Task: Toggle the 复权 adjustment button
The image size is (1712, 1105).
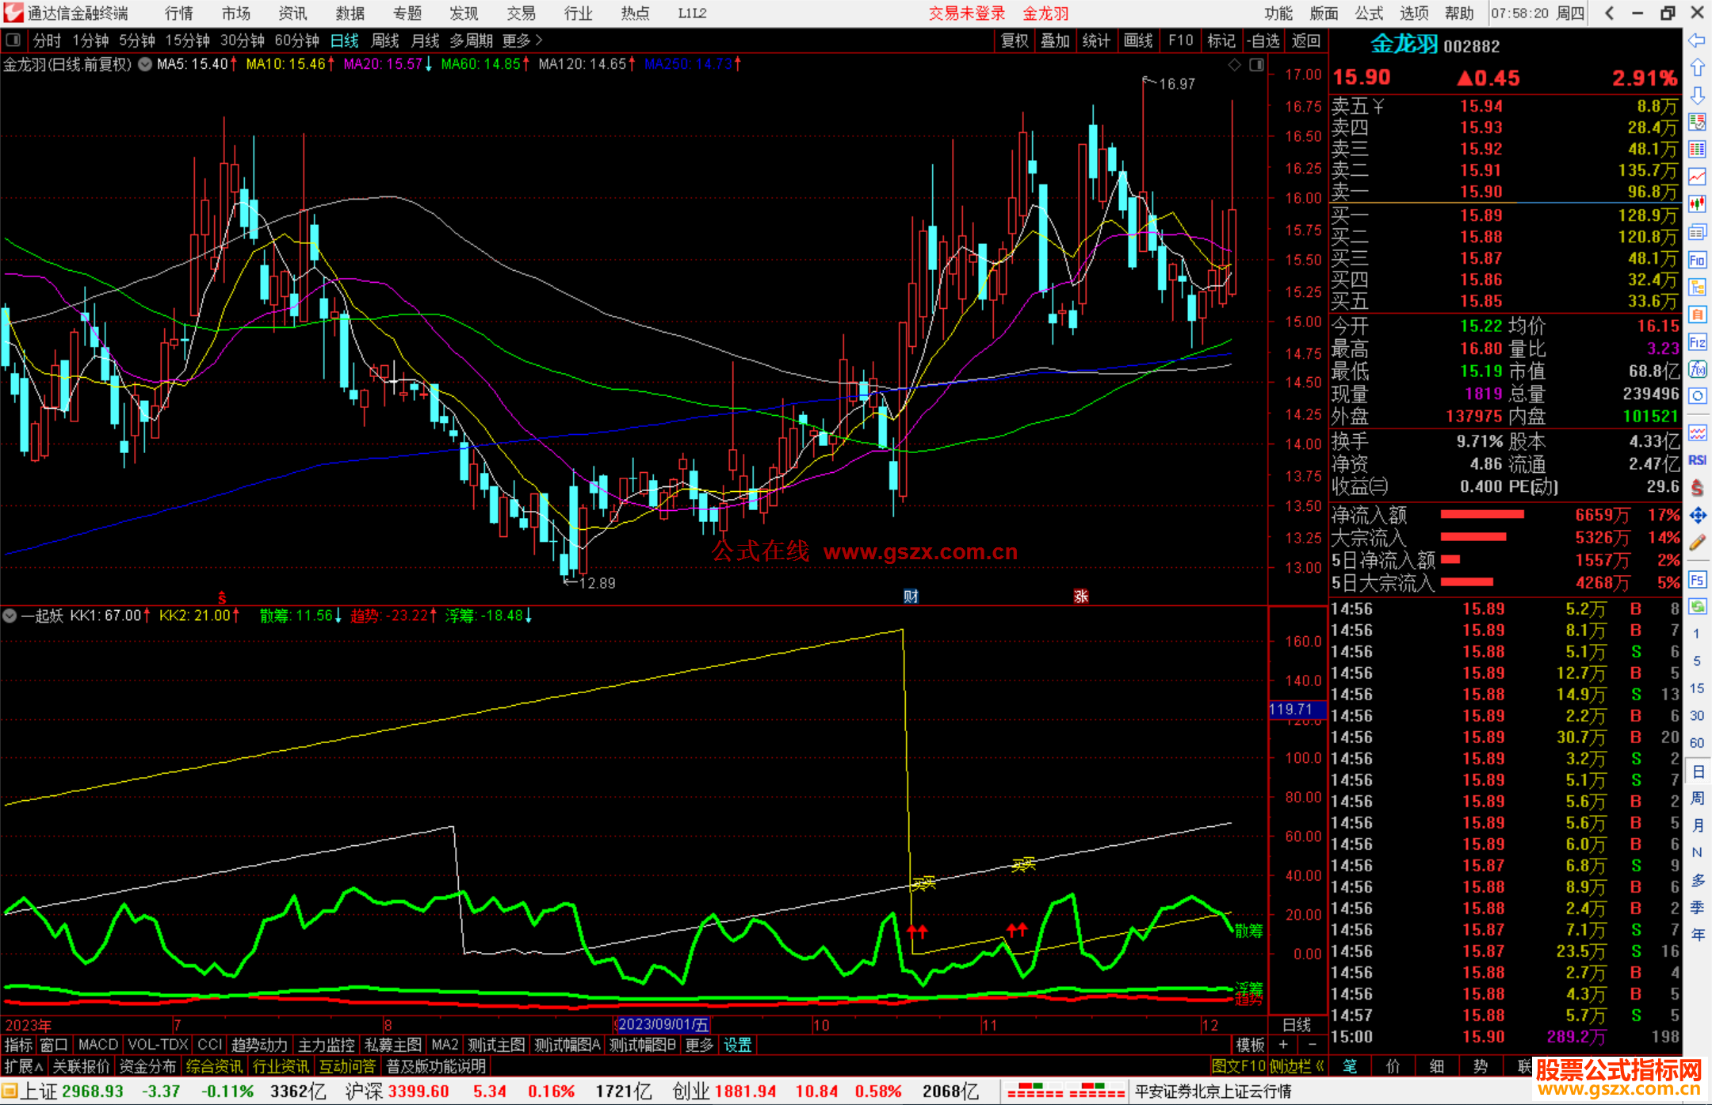Action: coord(1014,40)
